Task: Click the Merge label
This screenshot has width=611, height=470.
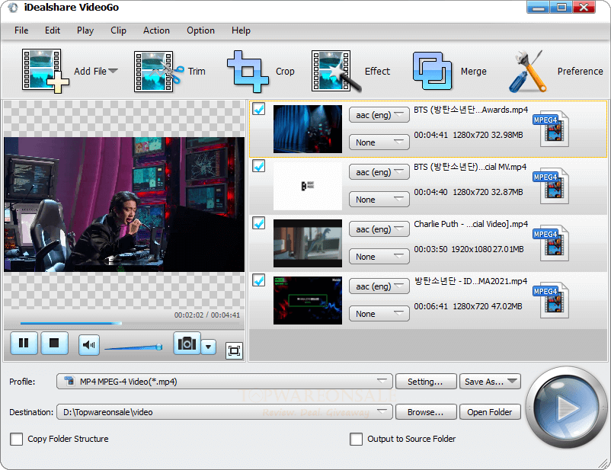Action: [x=473, y=72]
